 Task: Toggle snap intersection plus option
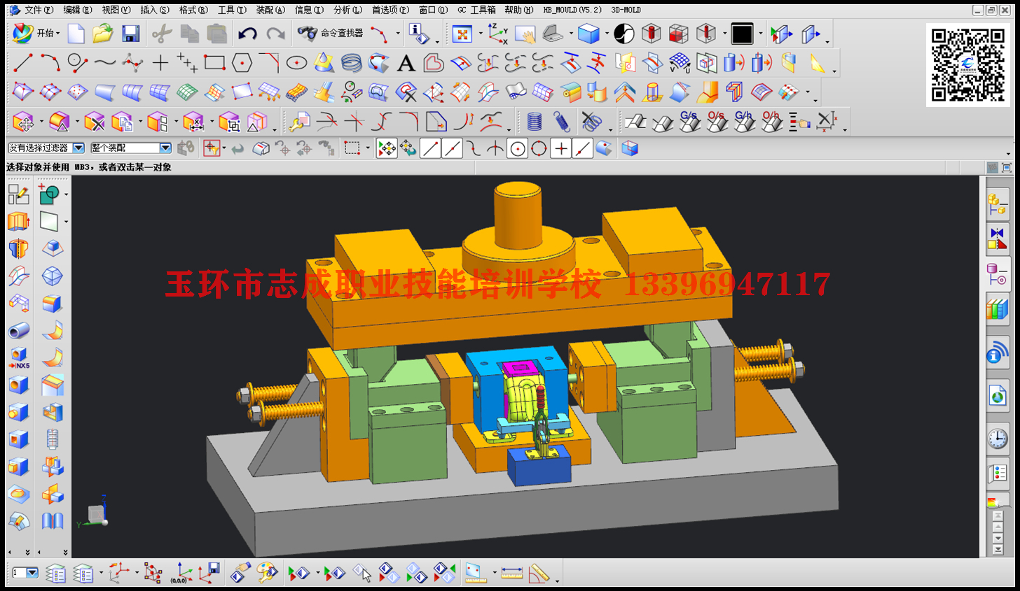(x=560, y=148)
